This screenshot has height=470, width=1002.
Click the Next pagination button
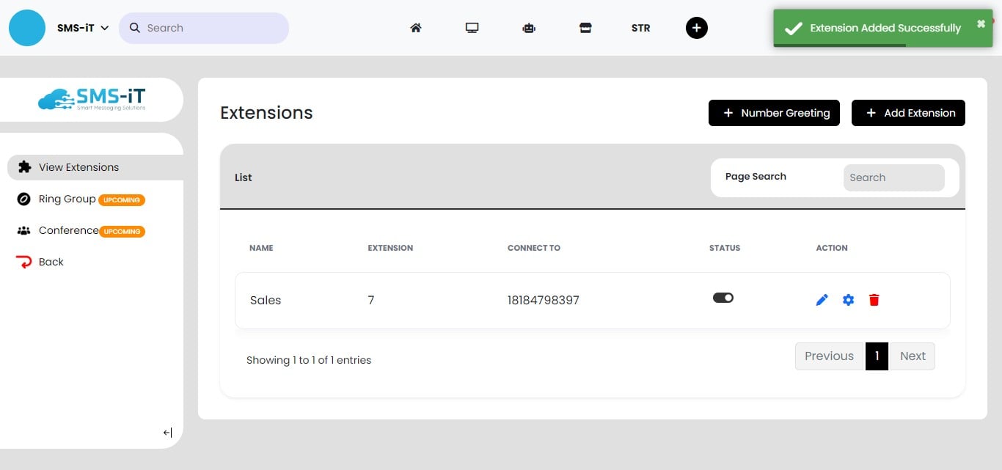click(x=913, y=356)
